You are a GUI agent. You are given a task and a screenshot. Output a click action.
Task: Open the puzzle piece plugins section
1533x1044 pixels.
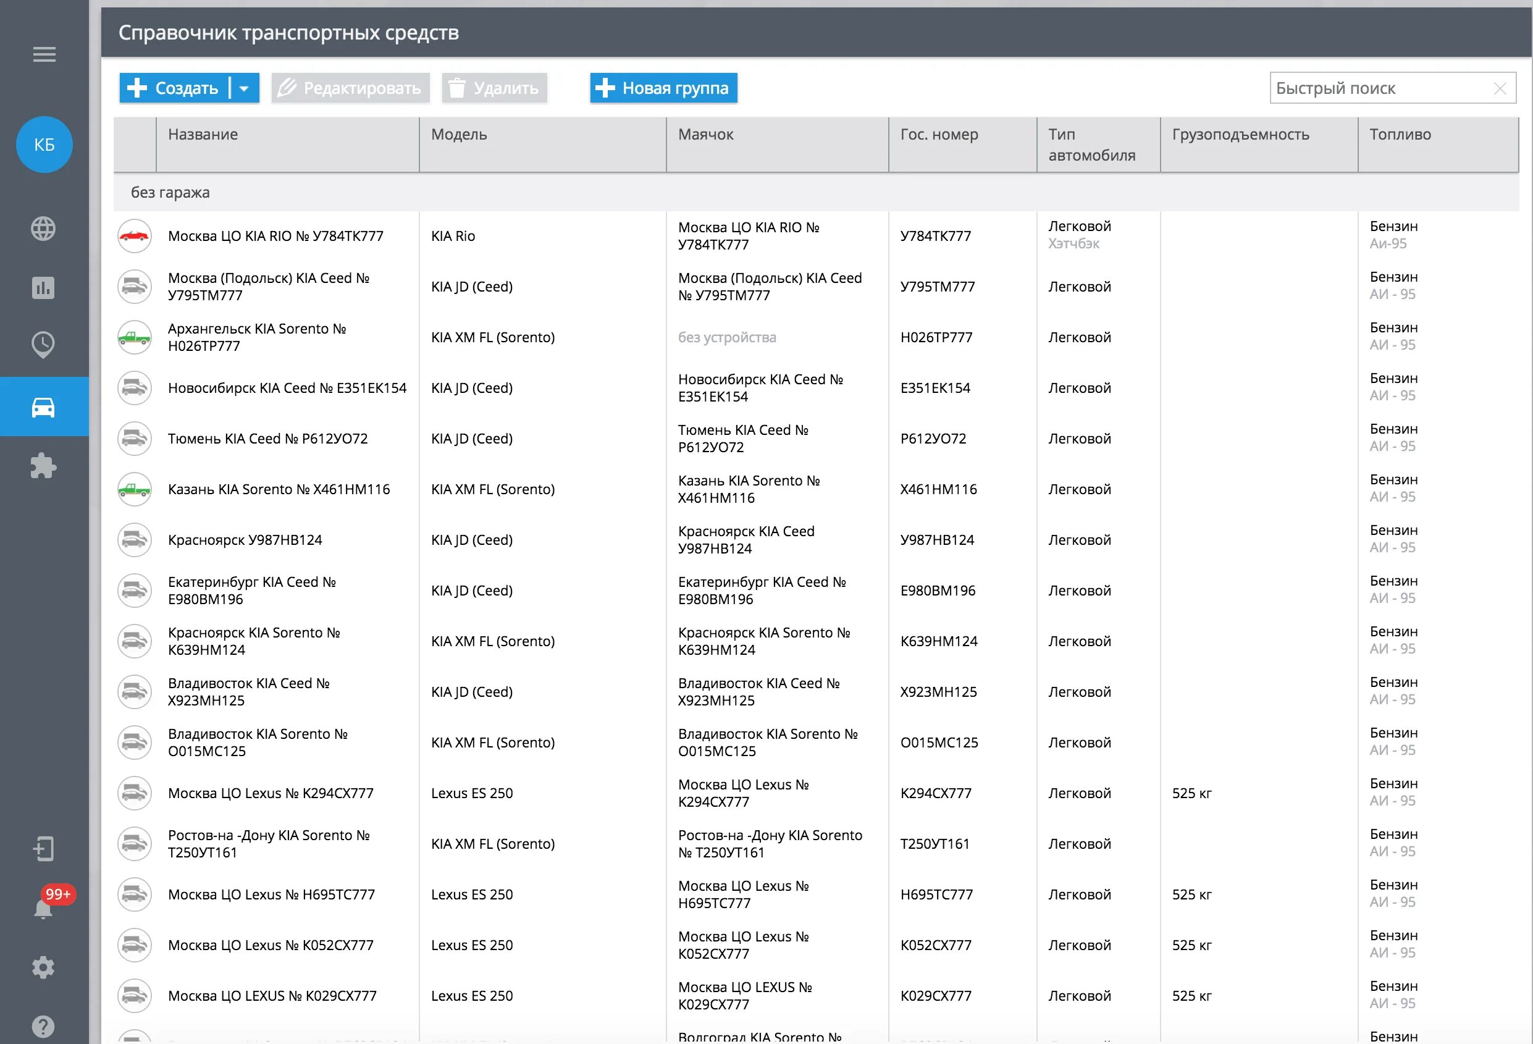tap(43, 465)
